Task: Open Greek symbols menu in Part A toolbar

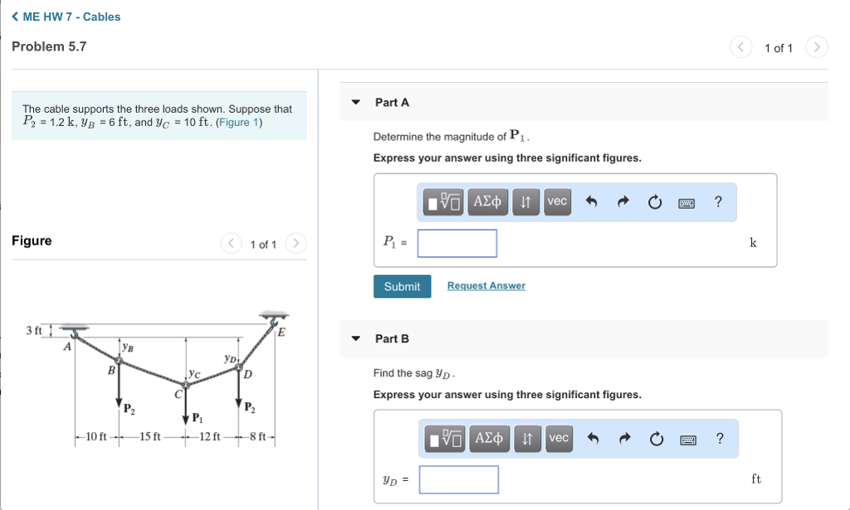Action: click(487, 202)
